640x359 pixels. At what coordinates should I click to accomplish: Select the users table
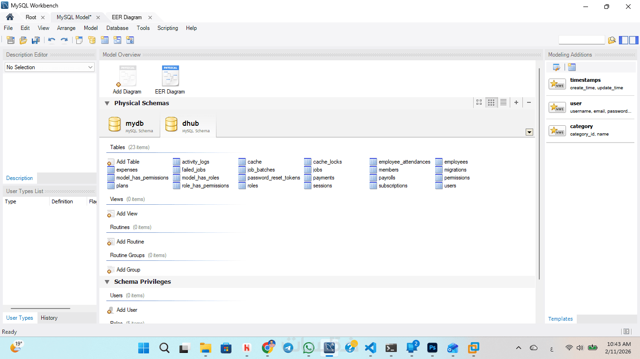tap(446, 186)
